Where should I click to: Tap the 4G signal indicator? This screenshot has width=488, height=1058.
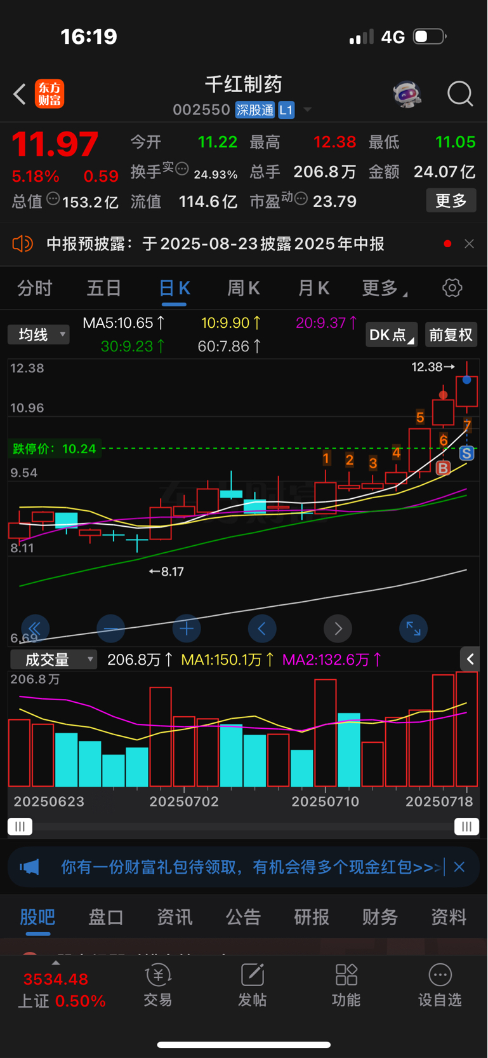click(393, 37)
